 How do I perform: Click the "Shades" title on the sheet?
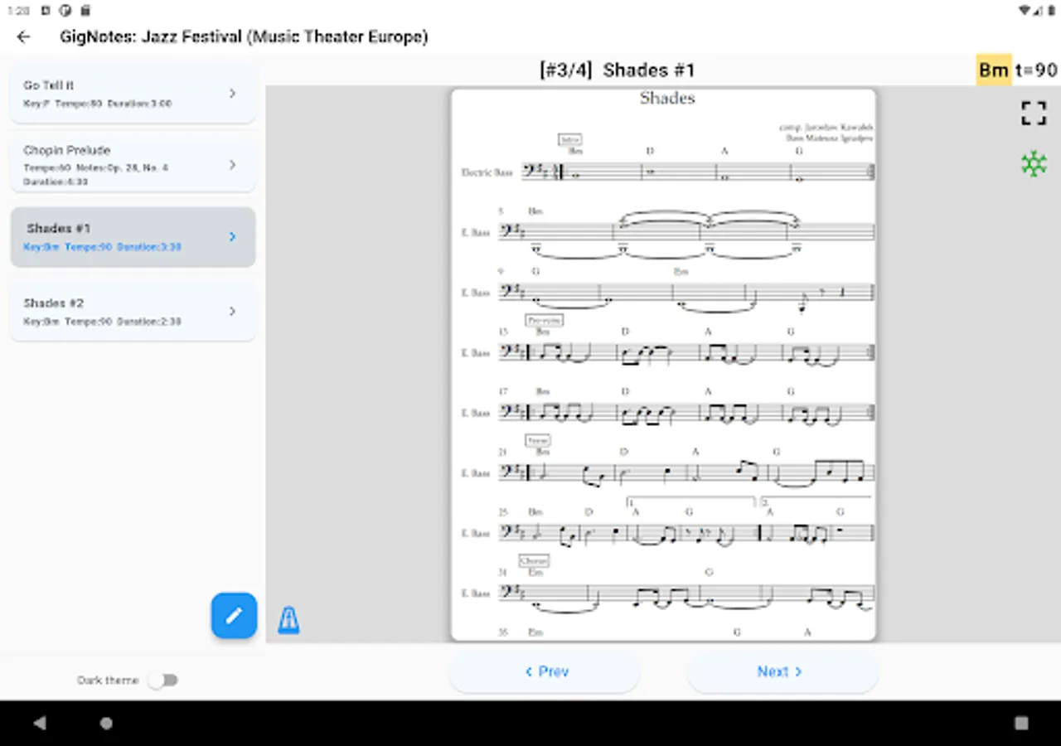667,98
